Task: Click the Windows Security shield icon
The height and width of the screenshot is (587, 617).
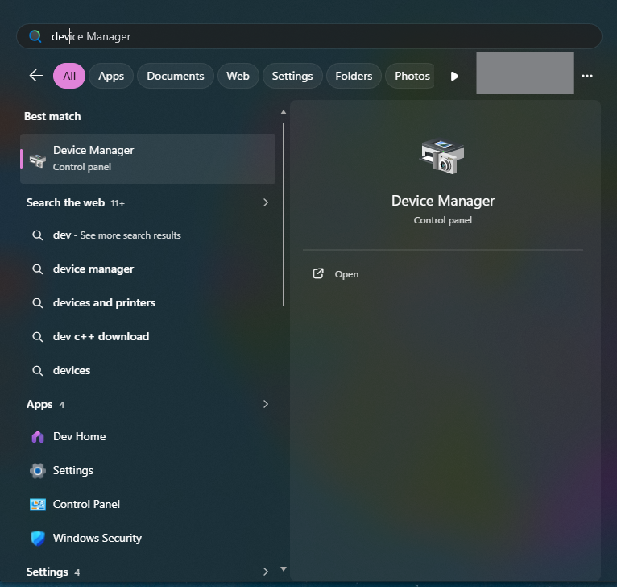Action: tap(38, 539)
